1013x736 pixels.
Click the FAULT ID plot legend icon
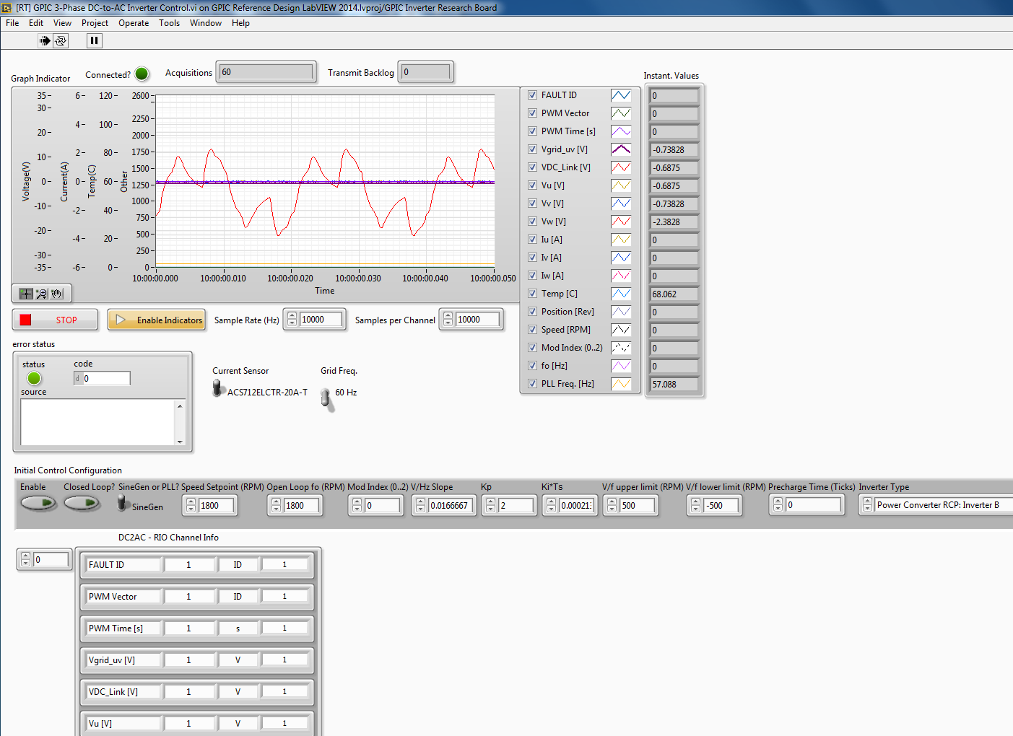click(x=621, y=95)
